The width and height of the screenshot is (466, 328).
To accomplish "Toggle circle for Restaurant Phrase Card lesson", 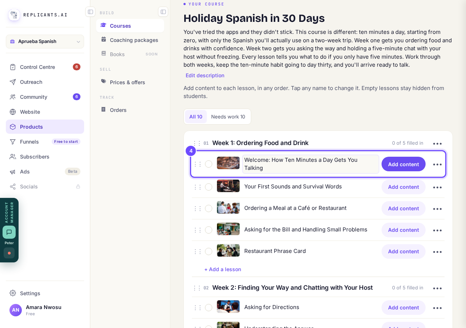I will [209, 251].
